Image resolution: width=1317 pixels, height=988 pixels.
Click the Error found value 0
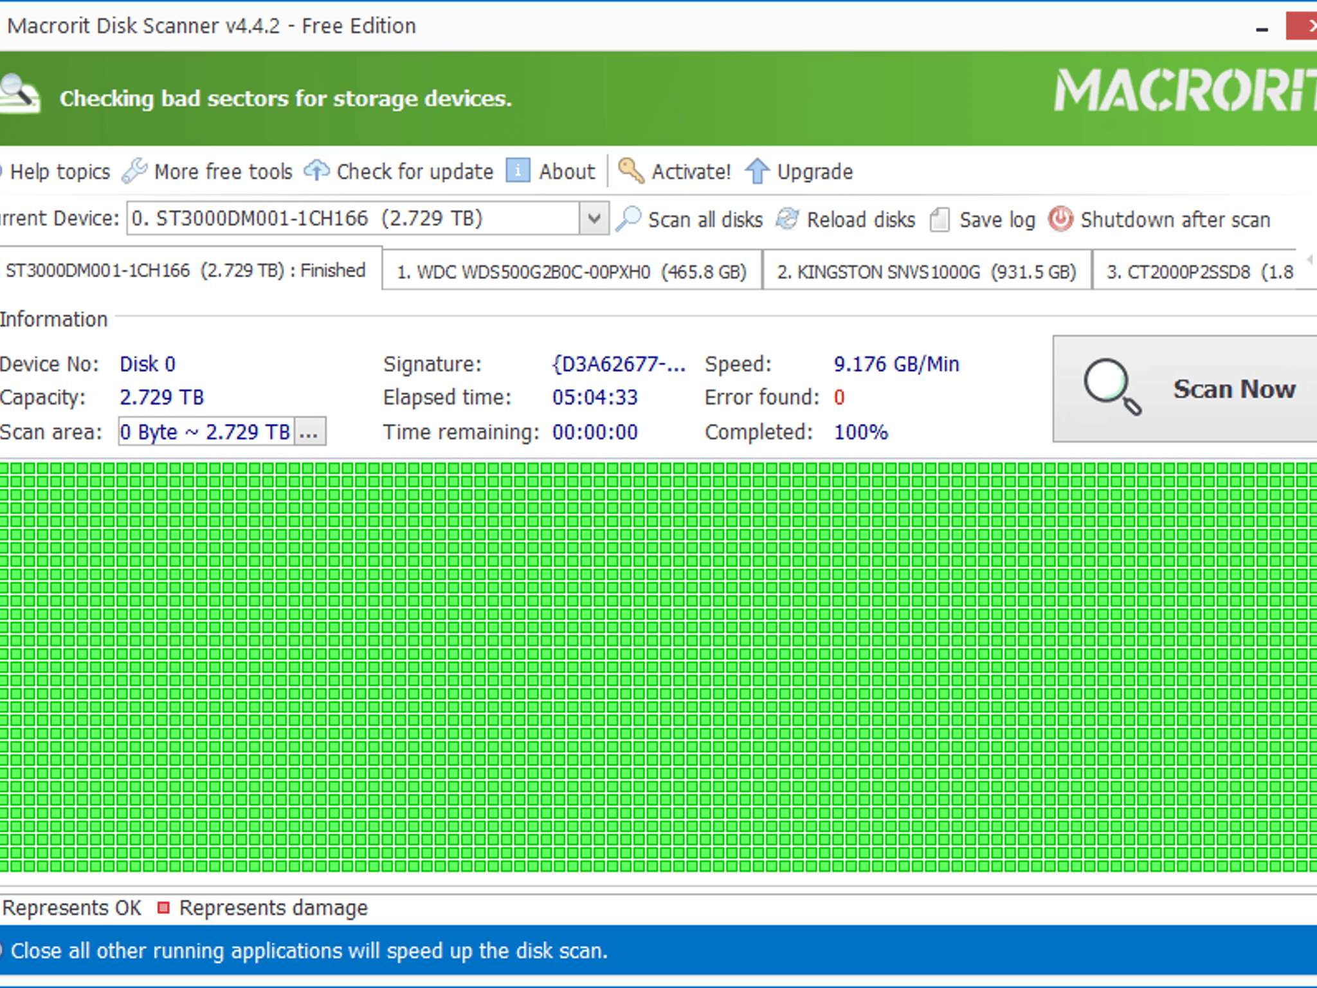click(839, 397)
